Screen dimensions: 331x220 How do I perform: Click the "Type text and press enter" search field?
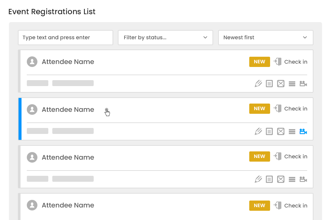(65, 37)
